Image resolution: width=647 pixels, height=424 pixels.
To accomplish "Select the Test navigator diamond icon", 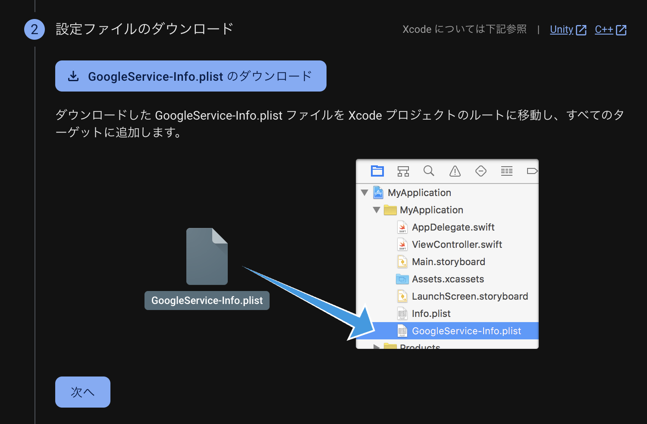I will click(481, 171).
